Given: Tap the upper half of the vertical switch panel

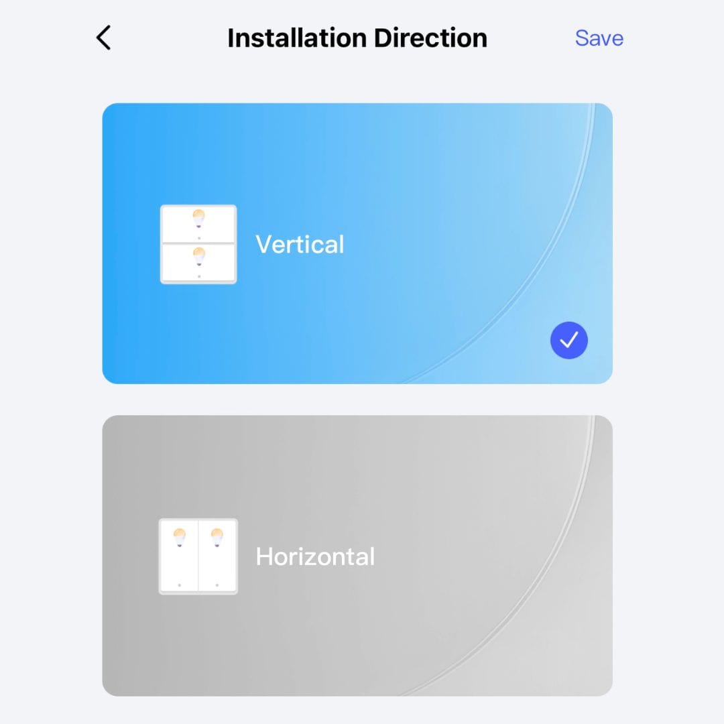Looking at the screenshot, I should click(x=198, y=225).
